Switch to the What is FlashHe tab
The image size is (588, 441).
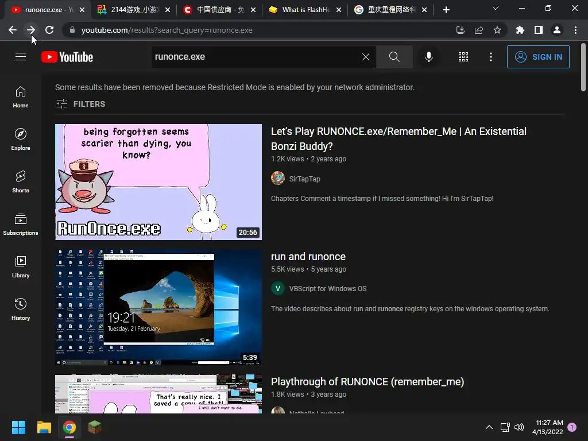click(x=305, y=10)
